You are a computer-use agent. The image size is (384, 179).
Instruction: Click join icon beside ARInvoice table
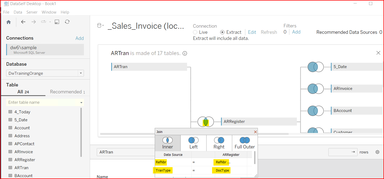click(x=315, y=89)
